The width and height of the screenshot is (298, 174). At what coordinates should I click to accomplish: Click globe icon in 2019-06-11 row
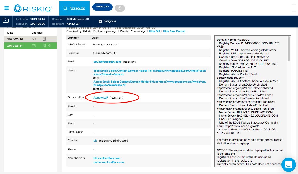50,46
